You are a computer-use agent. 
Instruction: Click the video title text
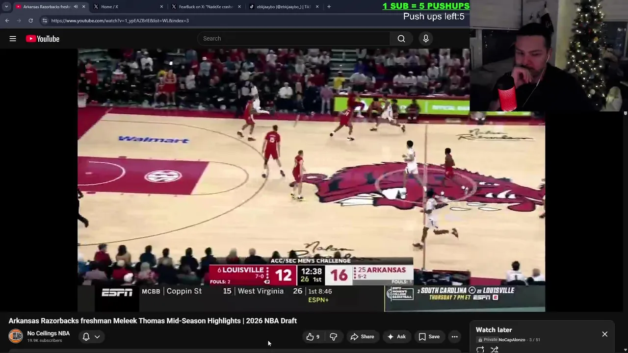[x=153, y=321]
